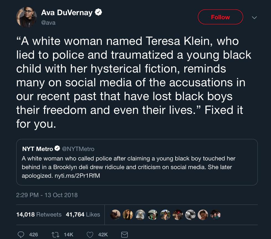Open the NYT Metro account name
This screenshot has height=239, width=271.
click(38, 149)
